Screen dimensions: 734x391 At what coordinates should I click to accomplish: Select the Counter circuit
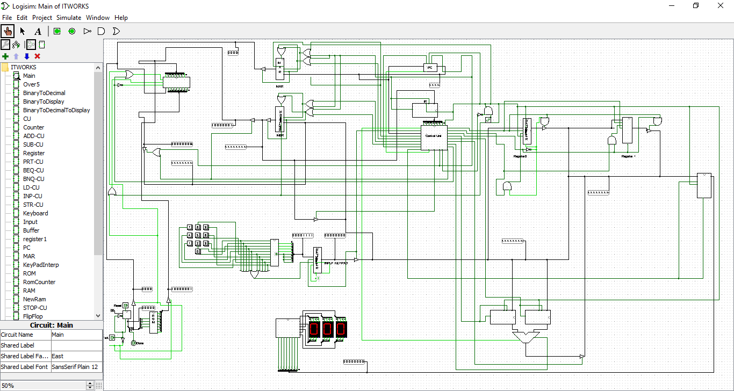pos(33,127)
